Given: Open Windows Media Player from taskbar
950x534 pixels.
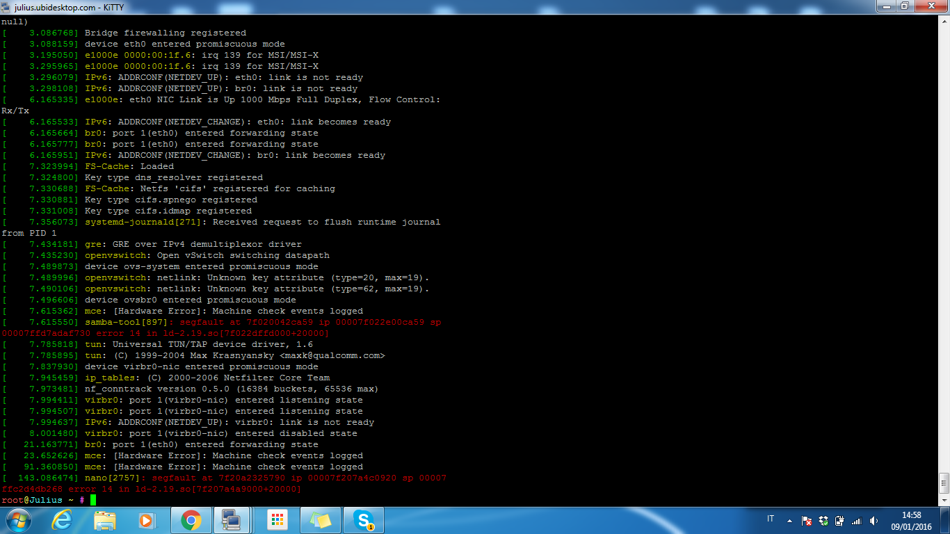Looking at the screenshot, I should pyautogui.click(x=146, y=520).
